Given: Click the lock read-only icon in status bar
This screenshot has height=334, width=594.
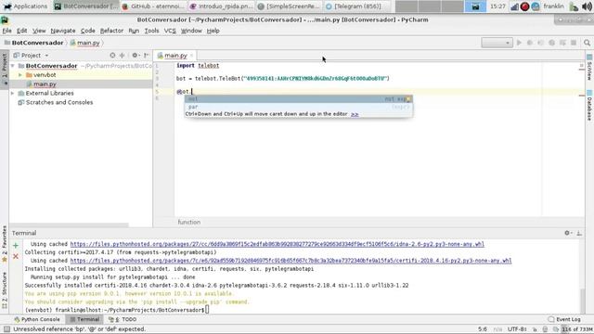Looking at the screenshot, I should pyautogui.click(x=535, y=329).
